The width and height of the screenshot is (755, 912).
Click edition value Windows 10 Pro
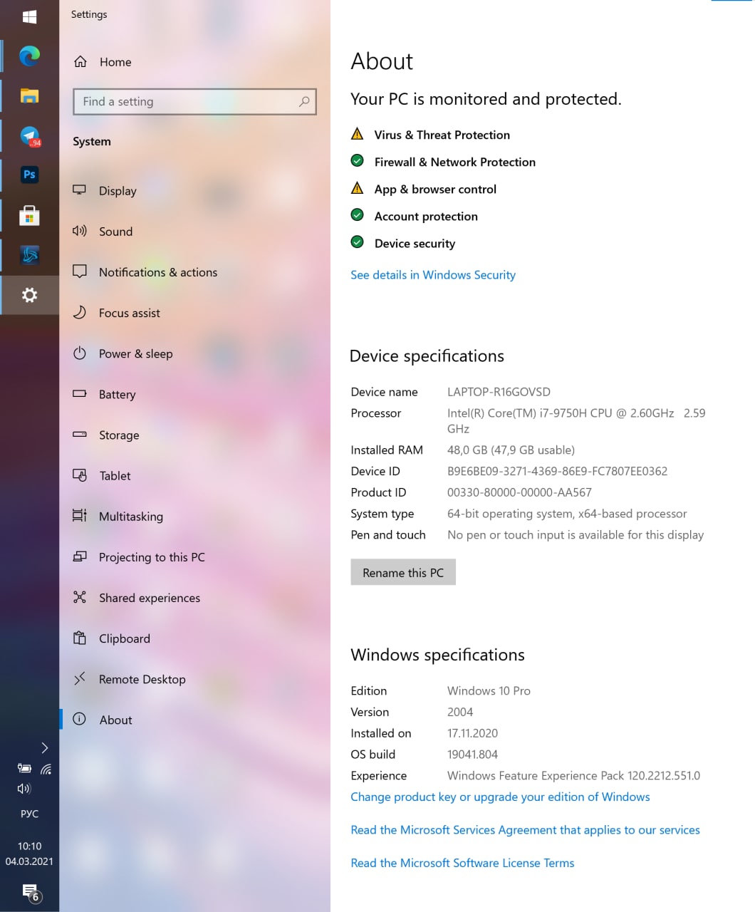489,691
